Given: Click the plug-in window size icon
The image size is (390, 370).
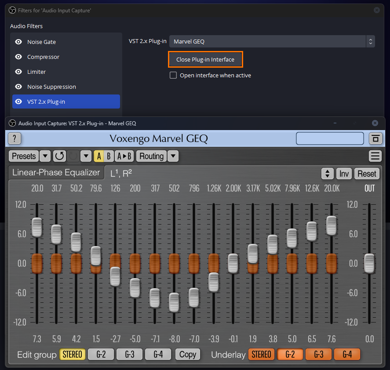Looking at the screenshot, I should click(x=375, y=138).
